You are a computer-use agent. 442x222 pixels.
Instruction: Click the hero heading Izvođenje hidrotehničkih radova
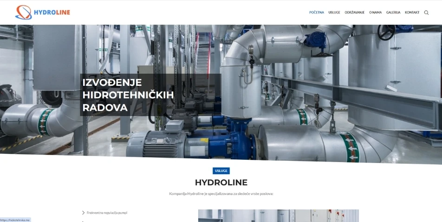[x=128, y=95]
